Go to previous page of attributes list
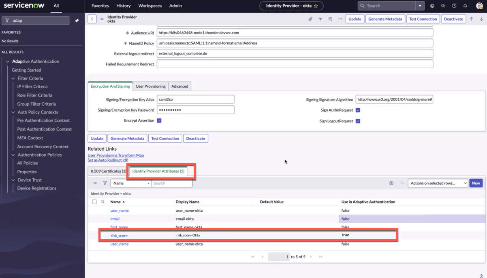 tap(263, 257)
